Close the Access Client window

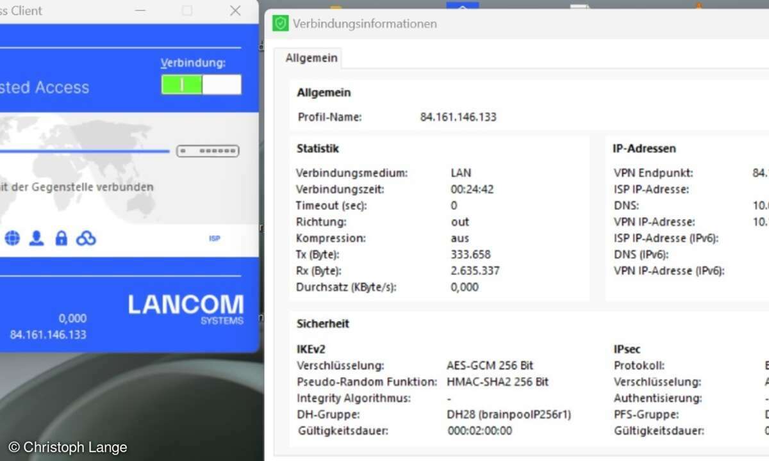[x=235, y=10]
